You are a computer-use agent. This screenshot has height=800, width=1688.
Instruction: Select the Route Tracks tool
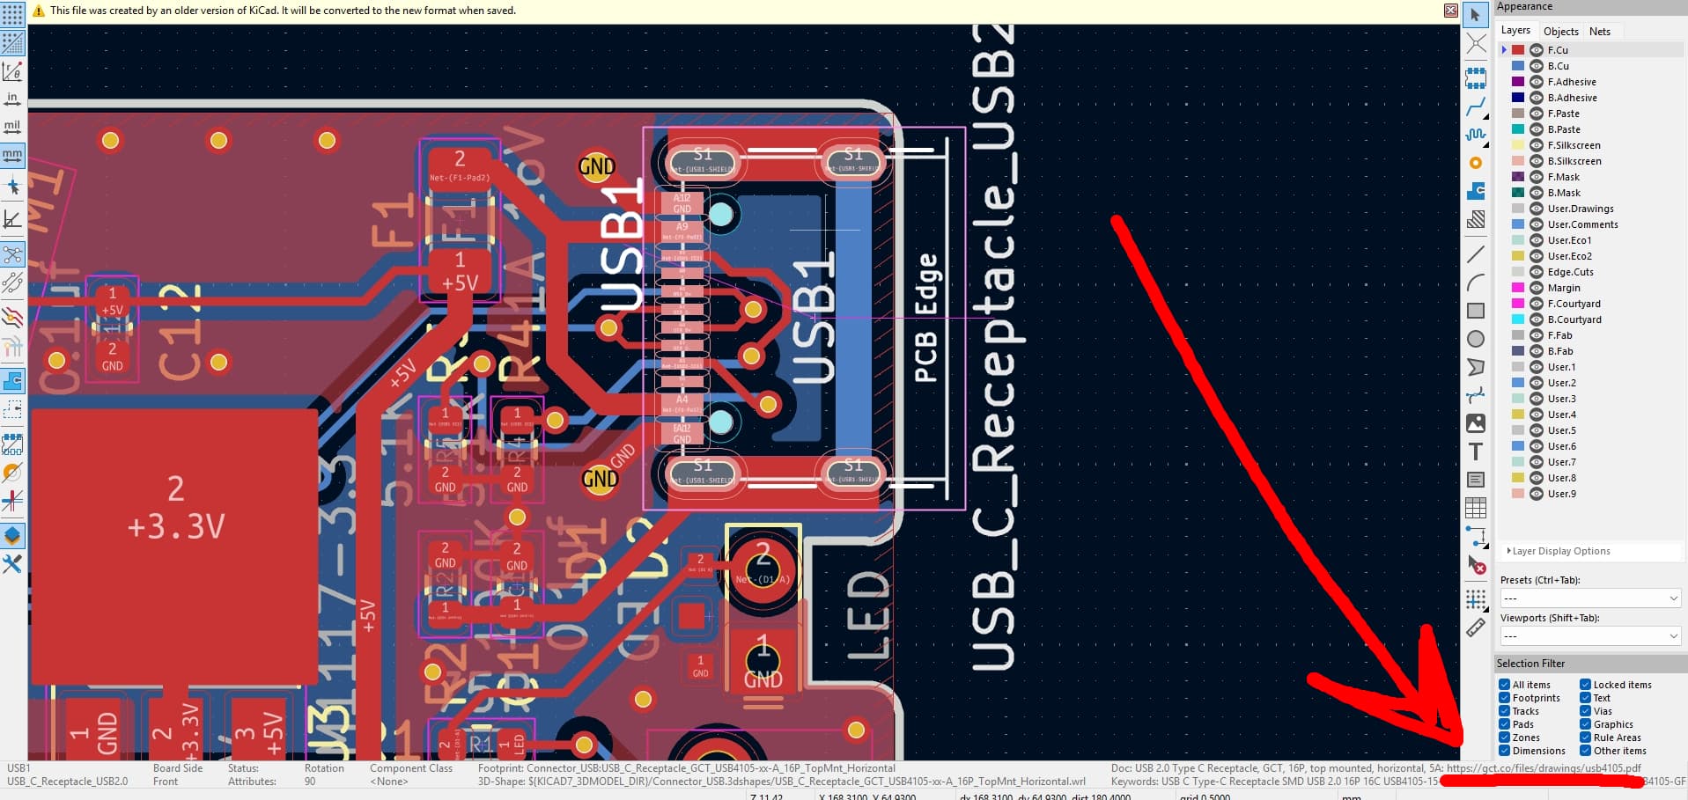(1476, 107)
